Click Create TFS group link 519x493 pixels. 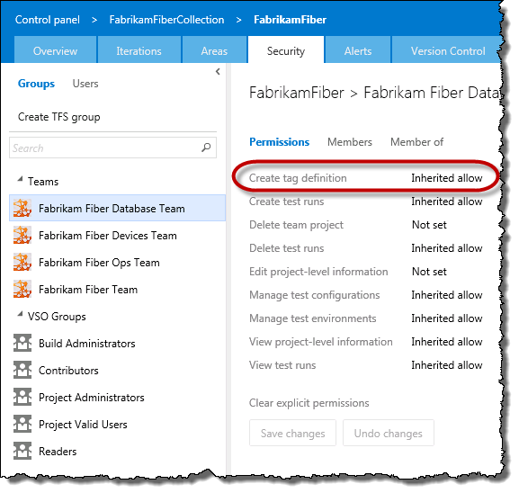(x=59, y=117)
